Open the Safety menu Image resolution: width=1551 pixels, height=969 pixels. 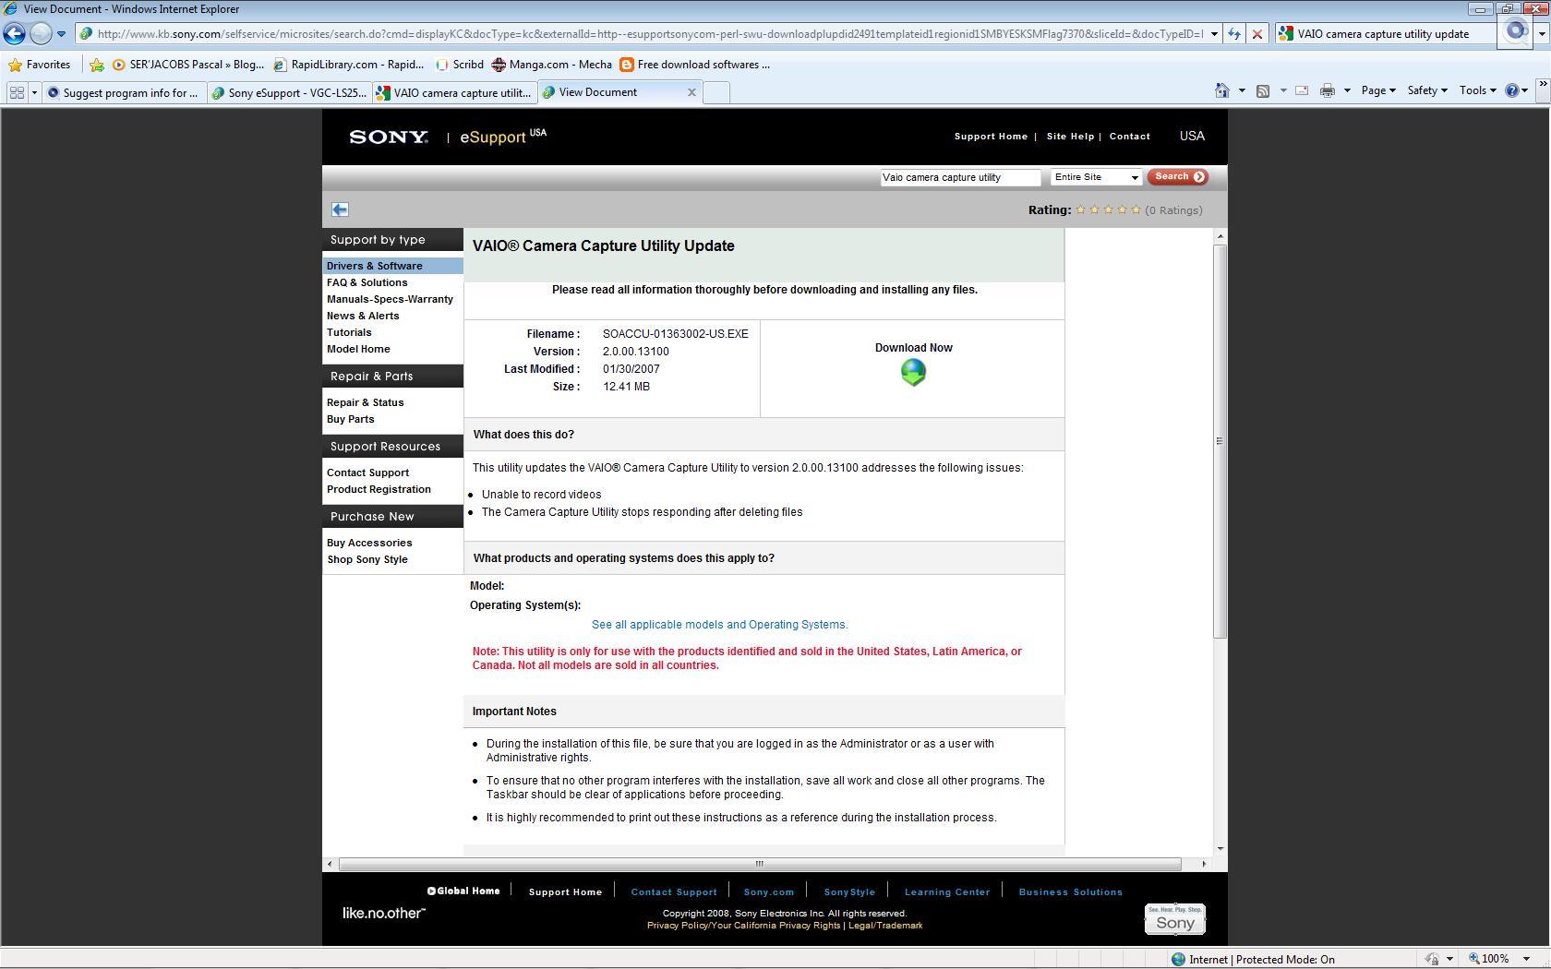click(1426, 90)
